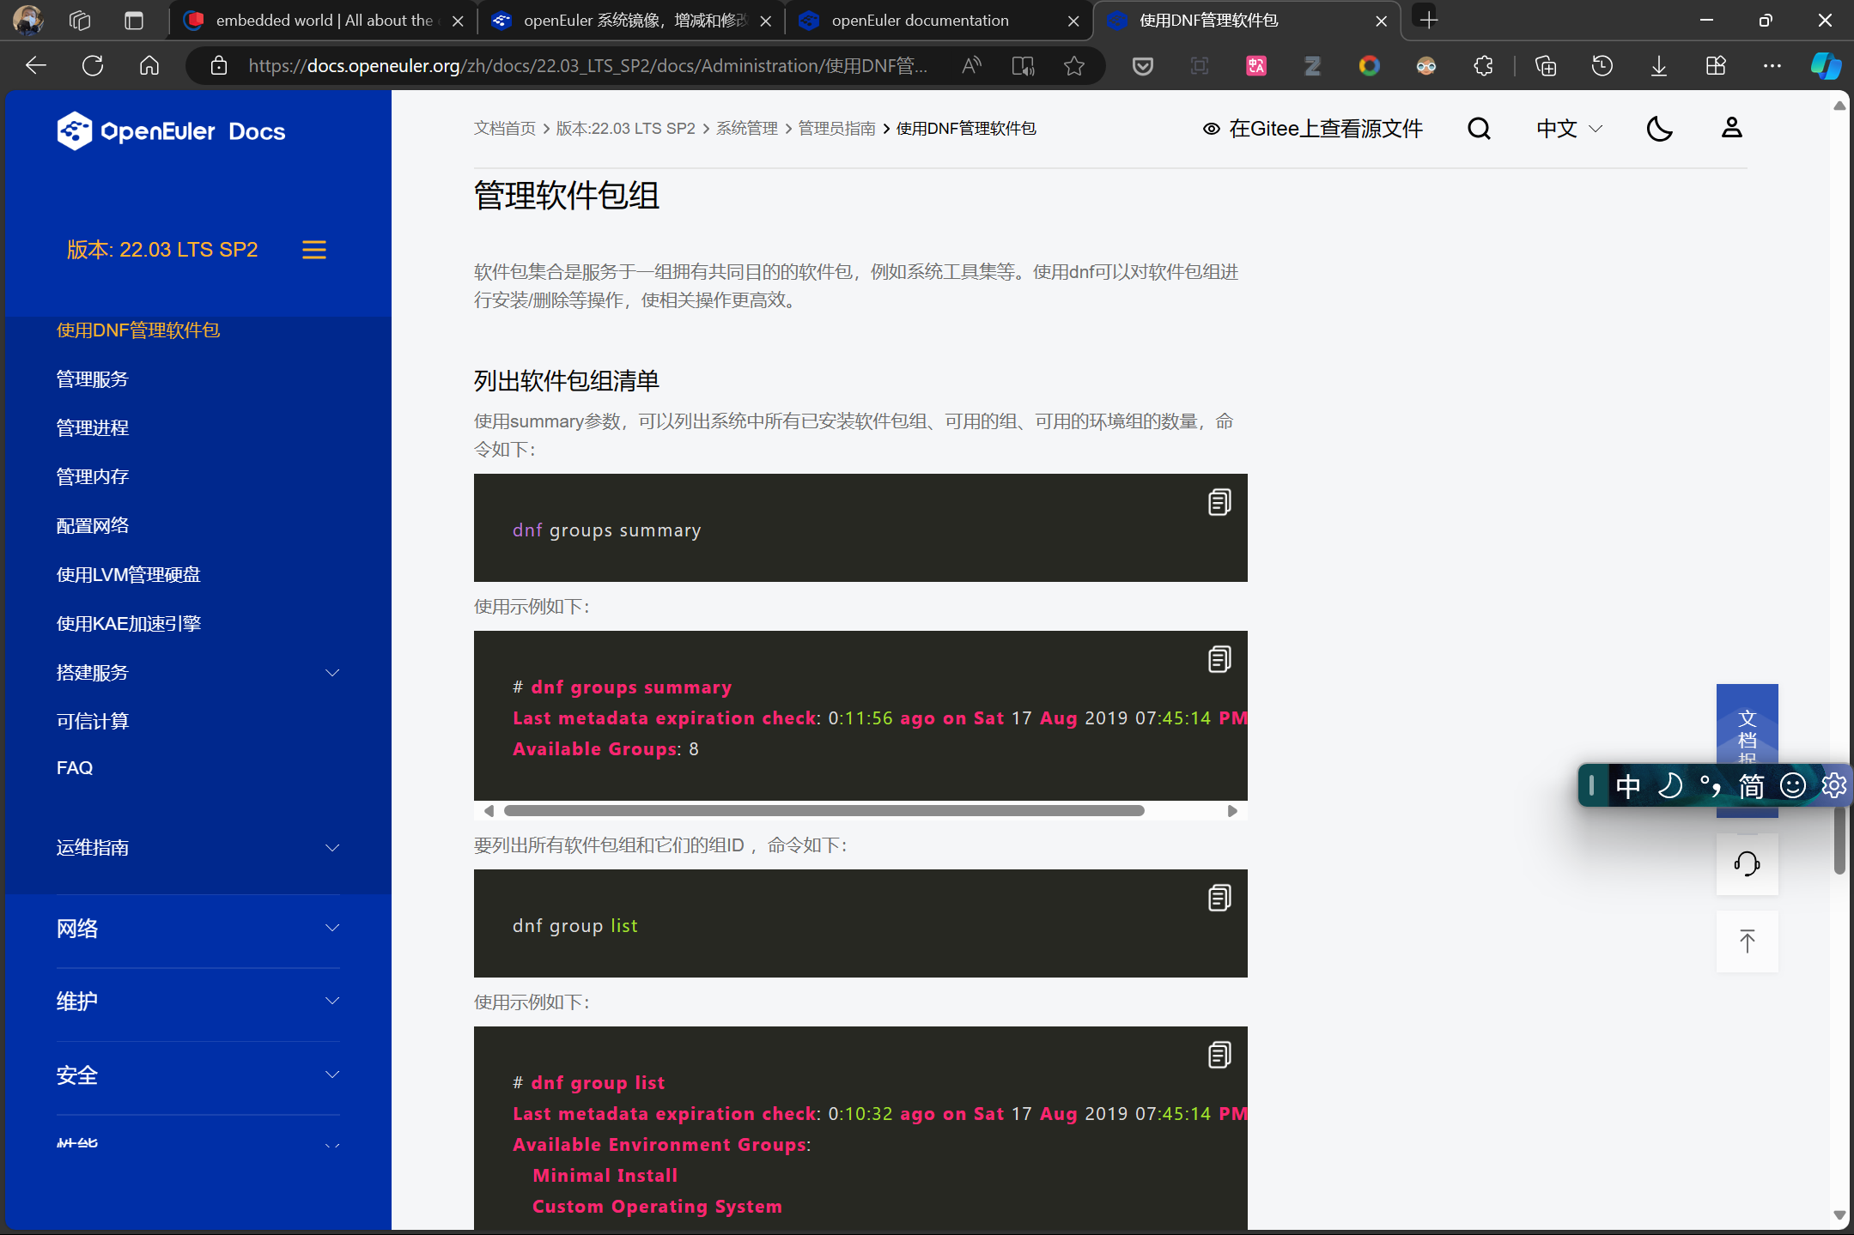Click the code block horizontal scrollbar
This screenshot has width=1854, height=1235.
pos(823,811)
